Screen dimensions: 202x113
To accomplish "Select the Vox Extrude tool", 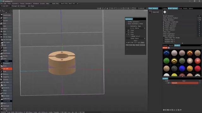I will click(6, 40).
